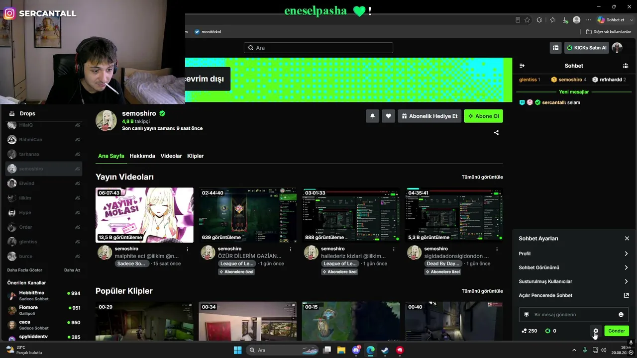Open Discord from the taskbar
The width and height of the screenshot is (637, 358).
click(356, 350)
